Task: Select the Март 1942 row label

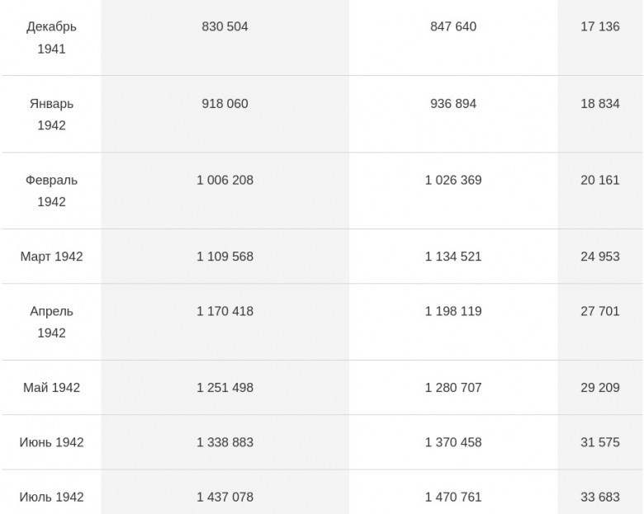Action: [51, 257]
